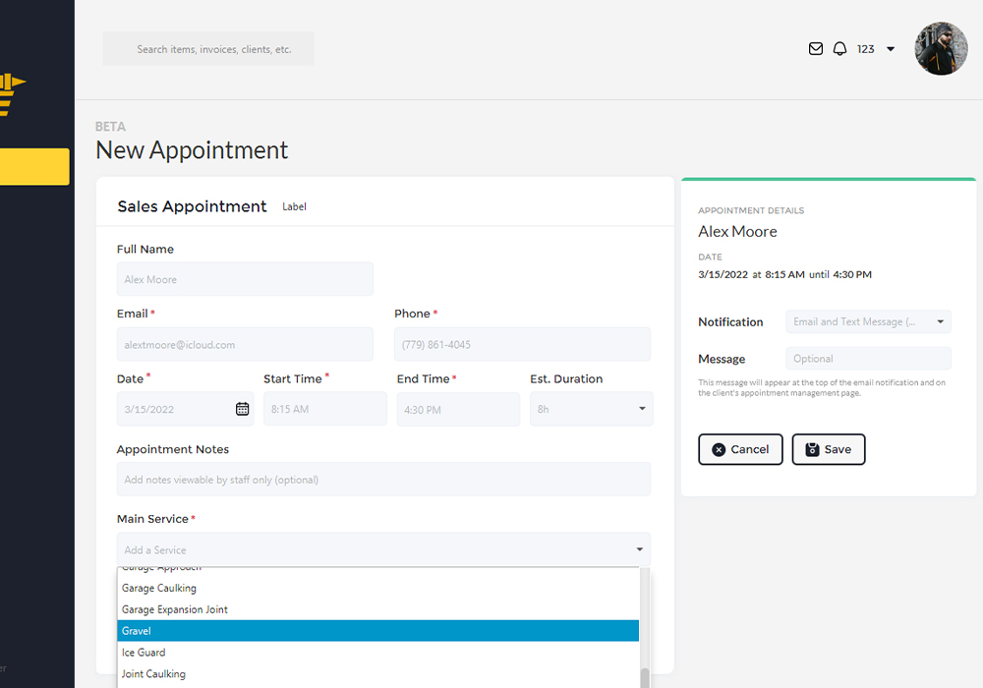
Task: Click the yellow logo in sidebar
Action: 13,95
